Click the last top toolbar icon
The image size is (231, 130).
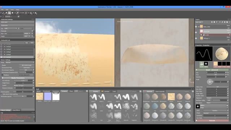click(x=36, y=13)
